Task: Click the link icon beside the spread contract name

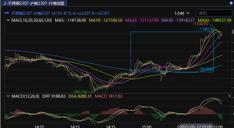Action: pos(7,13)
